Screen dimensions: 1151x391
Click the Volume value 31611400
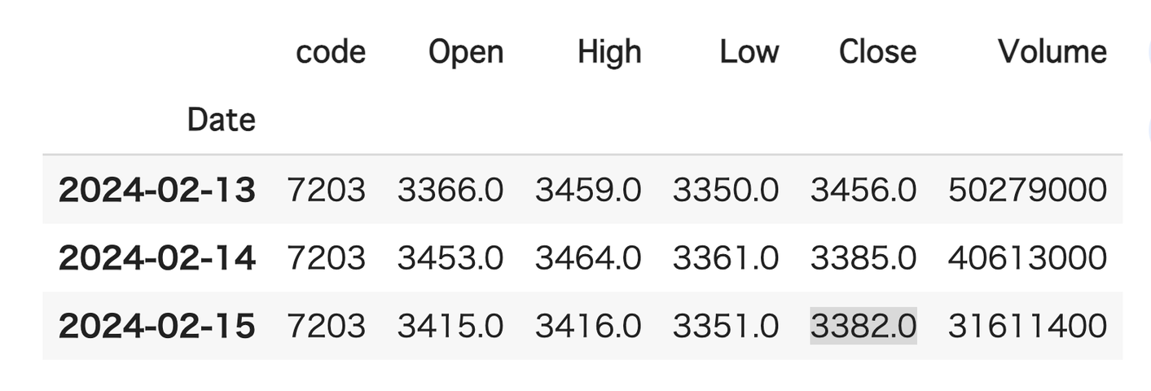(1027, 326)
